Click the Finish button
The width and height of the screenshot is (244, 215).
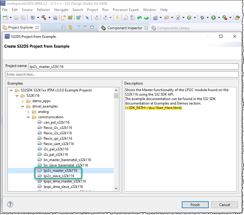pos(195,205)
